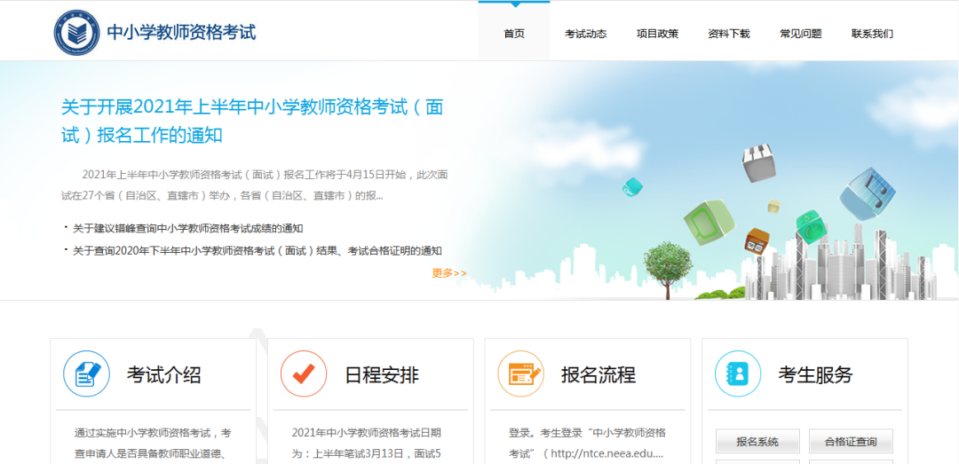Image resolution: width=959 pixels, height=464 pixels.
Task: Click the 考试介绍 heading text
Action: 164,374
